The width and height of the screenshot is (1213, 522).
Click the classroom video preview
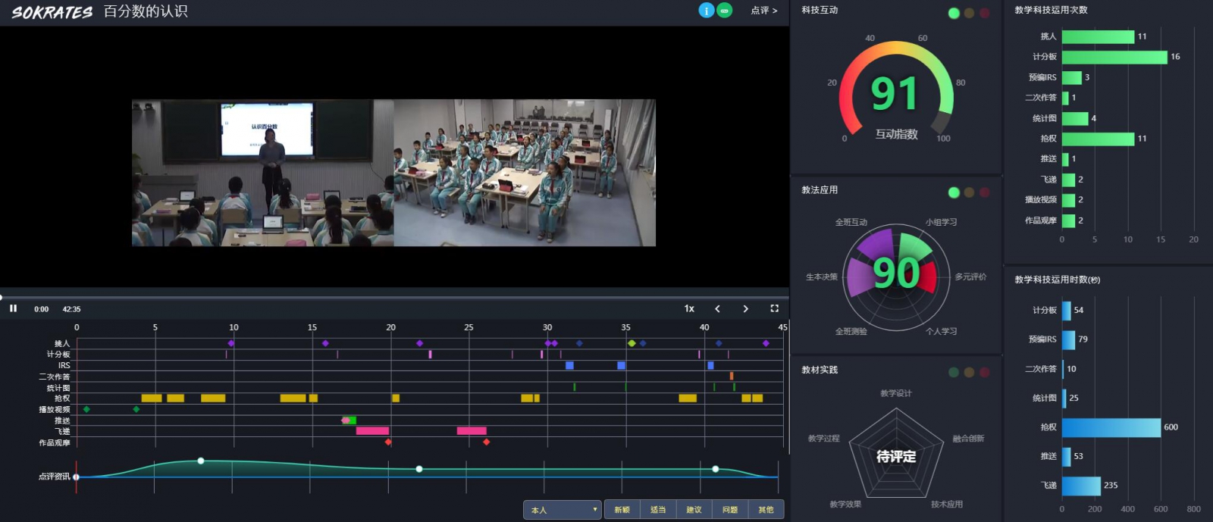tap(393, 173)
